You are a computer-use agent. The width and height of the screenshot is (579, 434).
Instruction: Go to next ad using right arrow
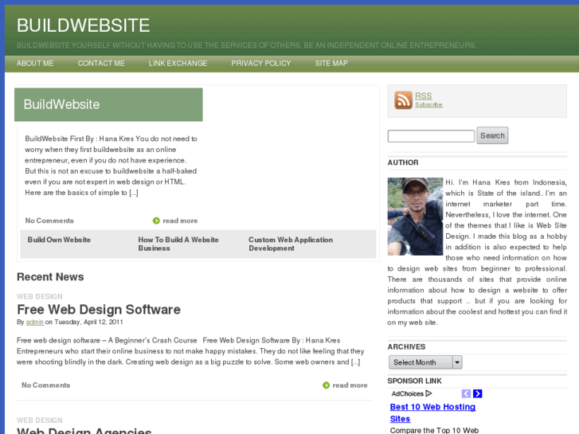point(477,393)
